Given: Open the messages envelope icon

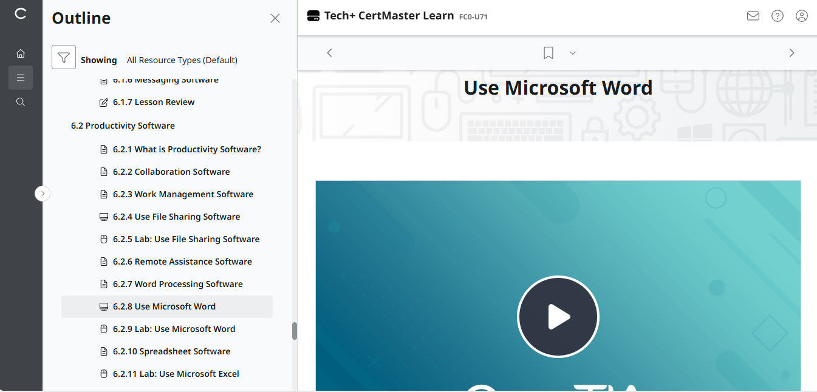Looking at the screenshot, I should [x=753, y=16].
